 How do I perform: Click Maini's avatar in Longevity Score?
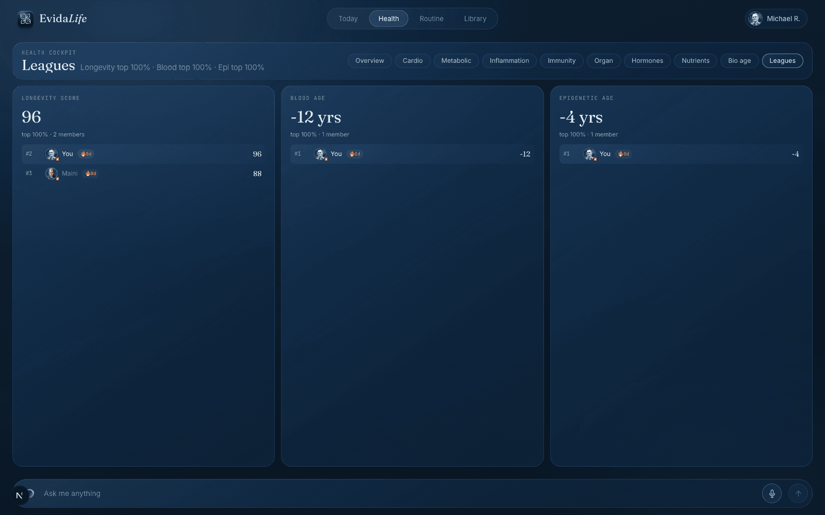coord(52,174)
